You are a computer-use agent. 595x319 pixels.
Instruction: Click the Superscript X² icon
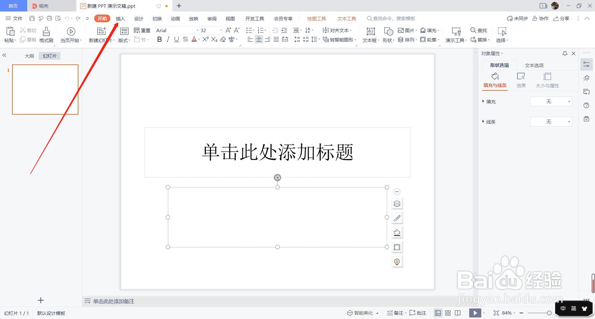click(x=205, y=39)
